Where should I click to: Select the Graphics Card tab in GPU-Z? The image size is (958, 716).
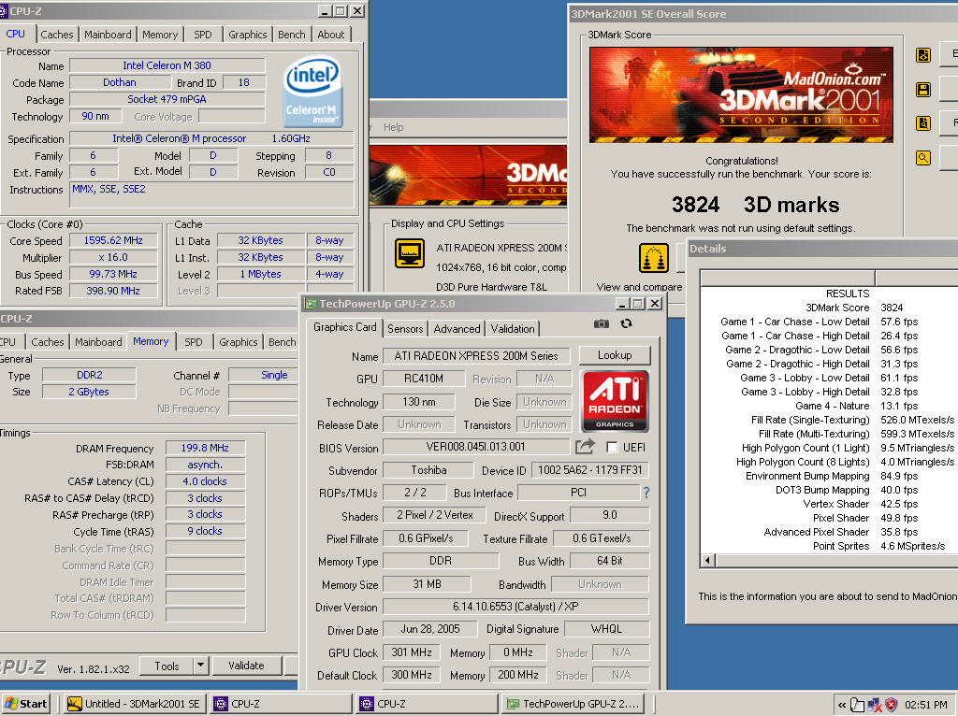[344, 327]
